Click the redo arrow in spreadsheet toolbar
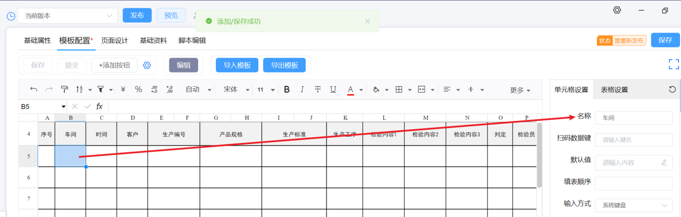681x217 pixels. pyautogui.click(x=49, y=89)
